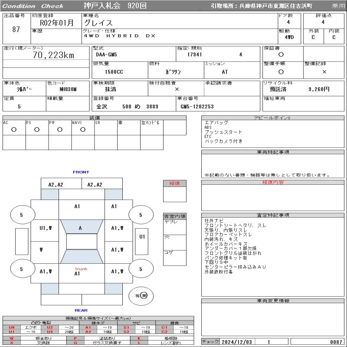The width and height of the screenshot is (347, 347).
Task: Select the 車両特記事項 section header
Action: [273, 152]
